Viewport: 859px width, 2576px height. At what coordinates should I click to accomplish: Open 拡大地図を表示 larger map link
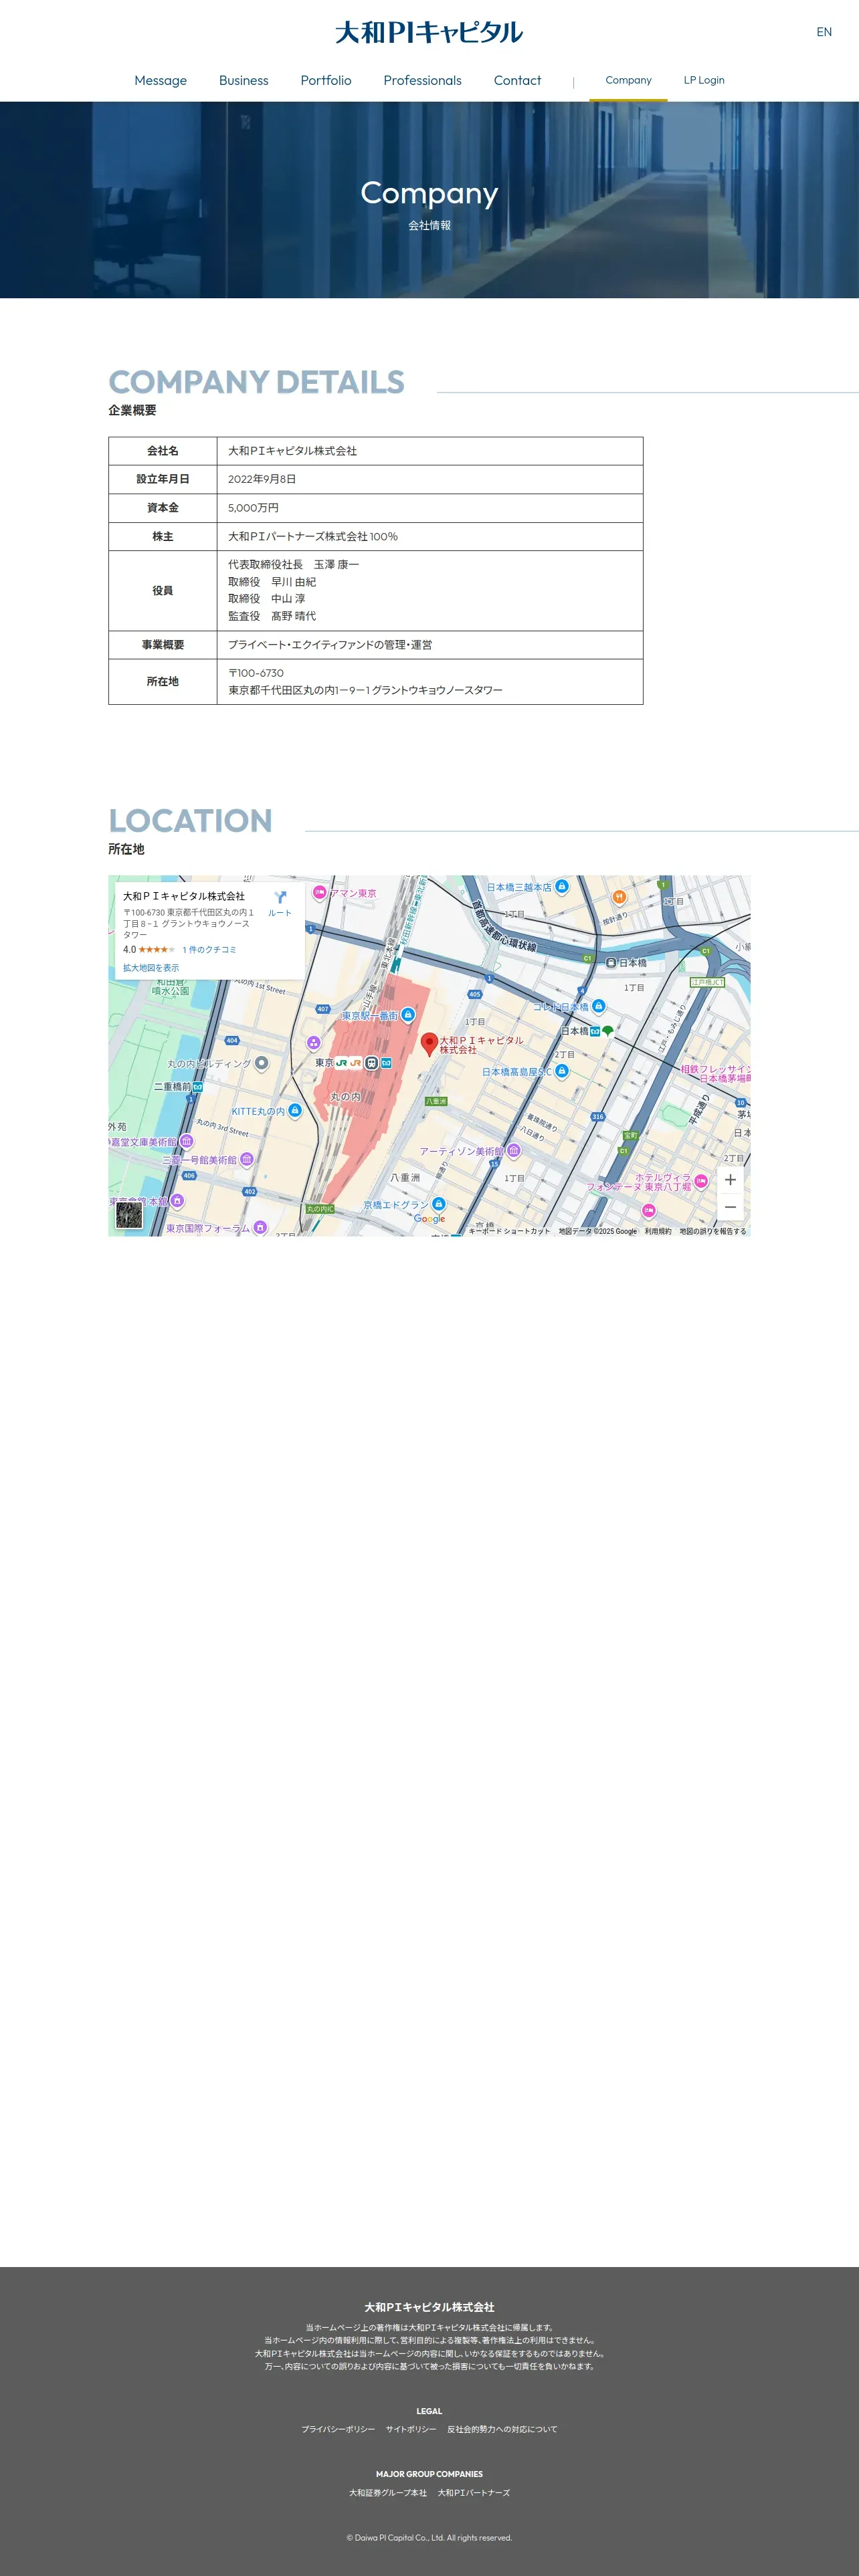click(x=151, y=968)
